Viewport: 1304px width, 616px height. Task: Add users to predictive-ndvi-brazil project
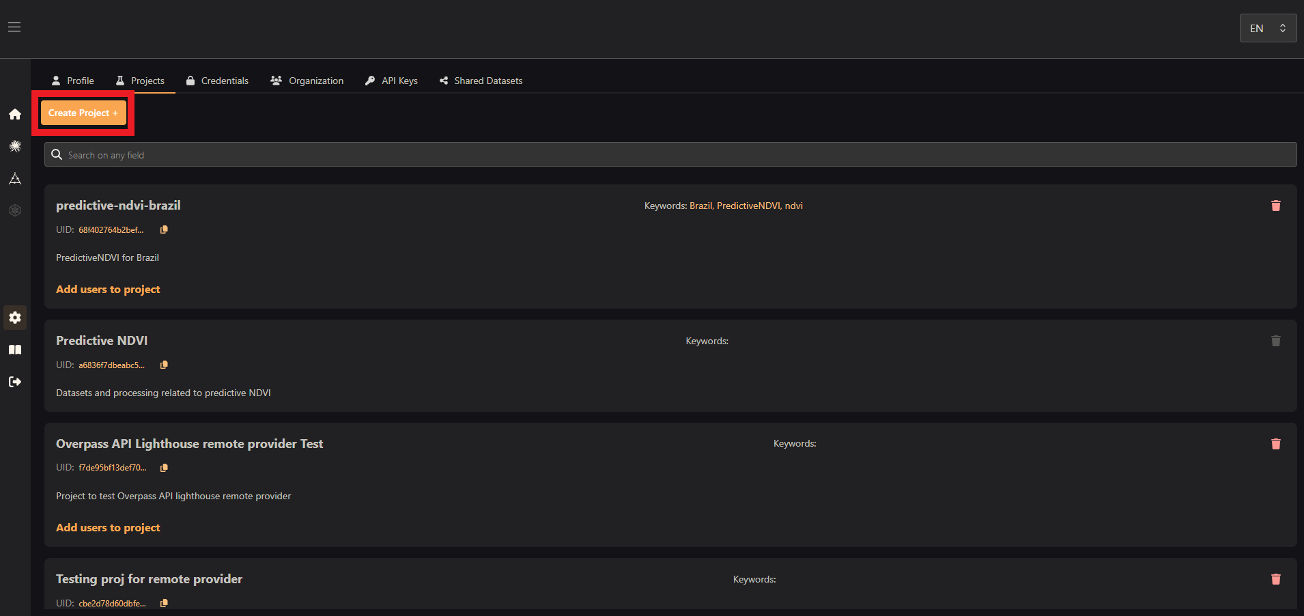click(108, 290)
